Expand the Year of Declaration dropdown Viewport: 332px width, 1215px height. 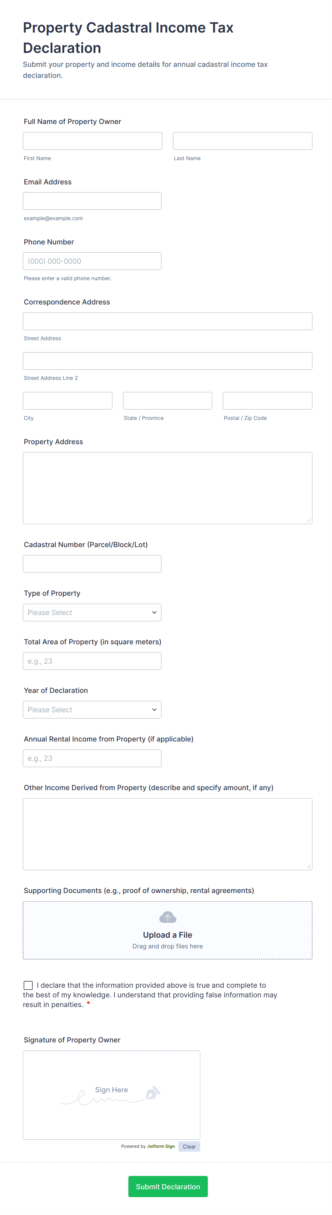(x=92, y=709)
